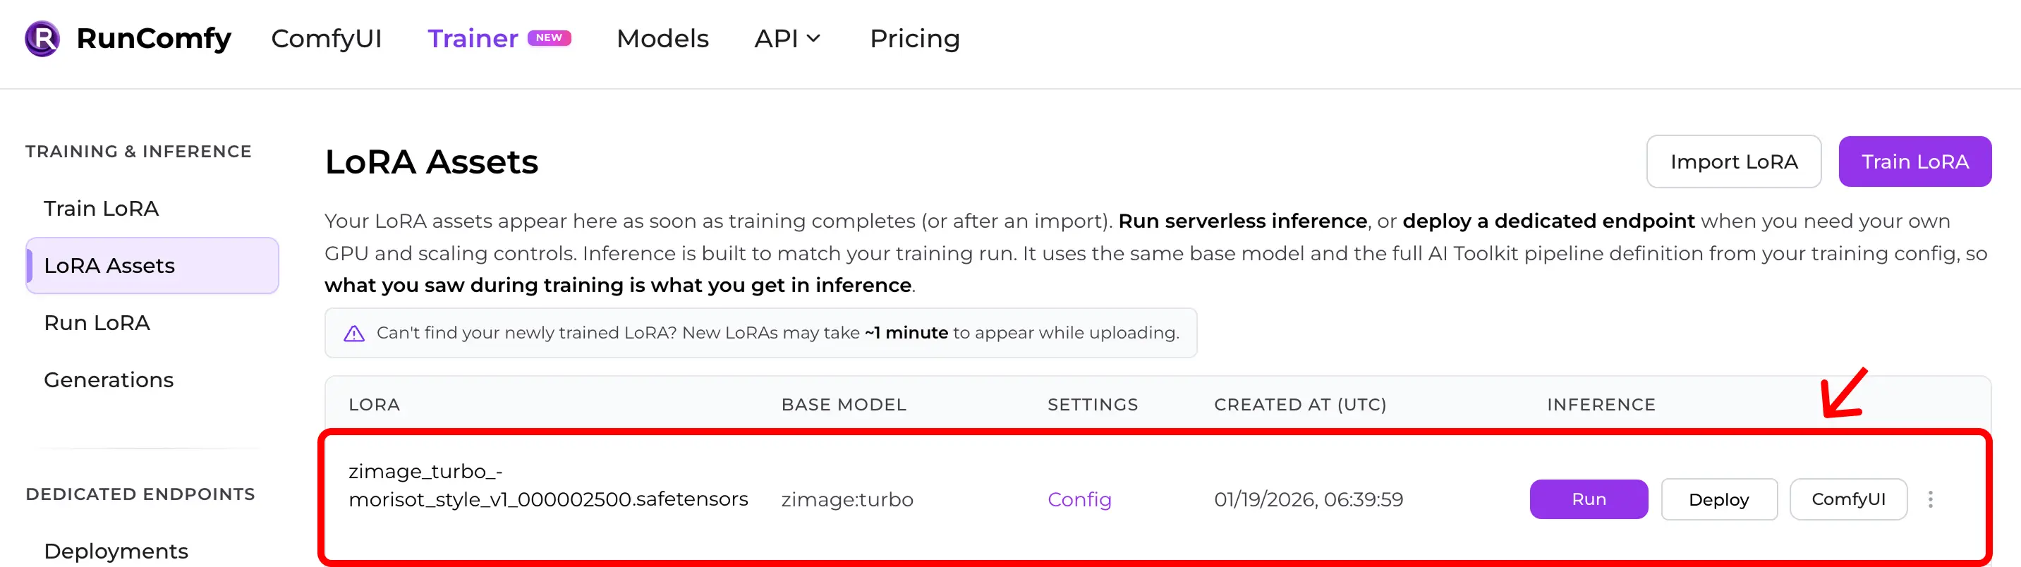Screen dimensions: 2021x567
Task: Open the LoRA's Config settings
Action: [1079, 499]
